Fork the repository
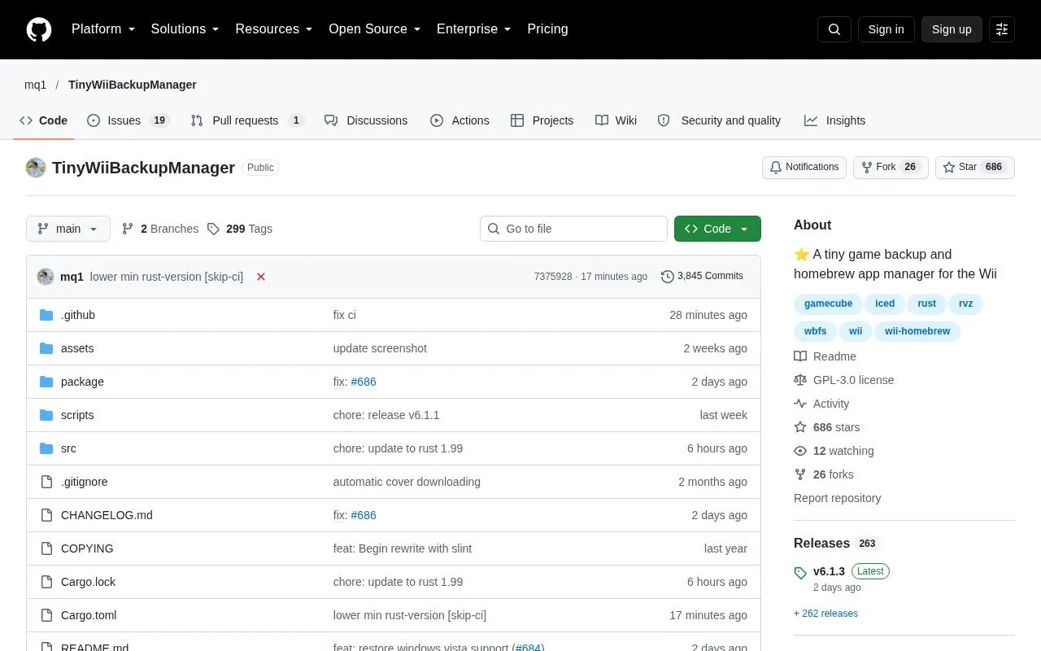Screen dimensions: 1041x651 tap(891, 168)
